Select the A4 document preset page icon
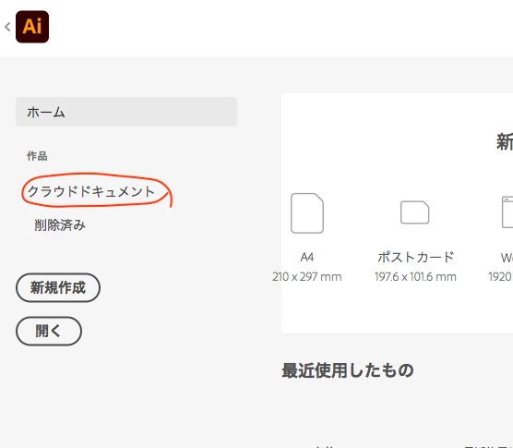This screenshot has width=513, height=448. pyautogui.click(x=307, y=213)
